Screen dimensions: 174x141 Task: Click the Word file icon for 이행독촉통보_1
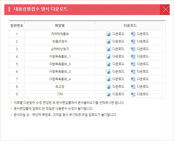pyautogui.click(x=133, y=56)
